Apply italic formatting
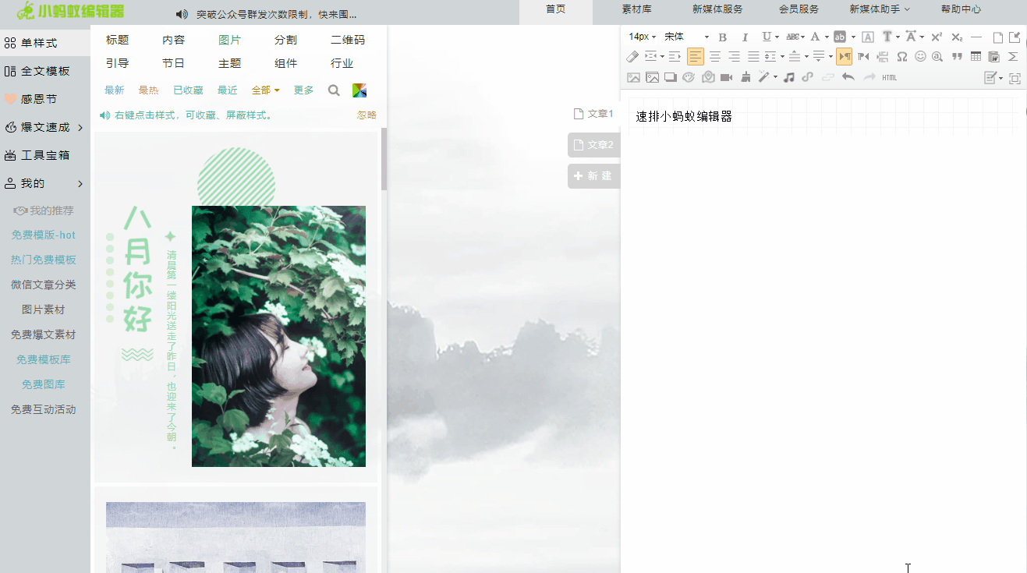1027x573 pixels. pos(745,37)
